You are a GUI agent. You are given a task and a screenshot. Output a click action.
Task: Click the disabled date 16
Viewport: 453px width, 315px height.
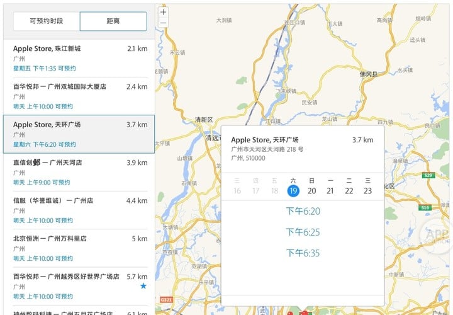[x=237, y=191]
